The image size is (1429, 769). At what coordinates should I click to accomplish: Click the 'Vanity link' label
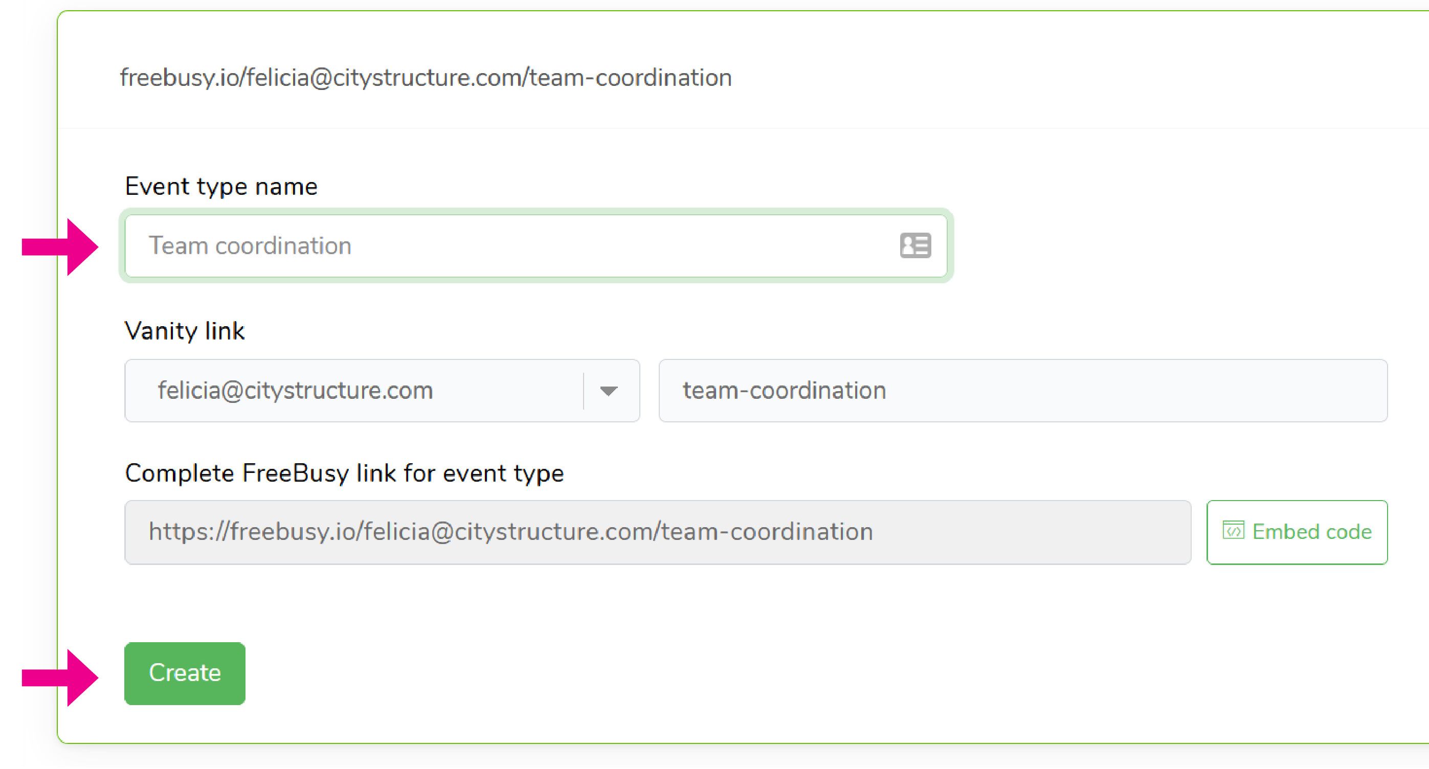[184, 331]
